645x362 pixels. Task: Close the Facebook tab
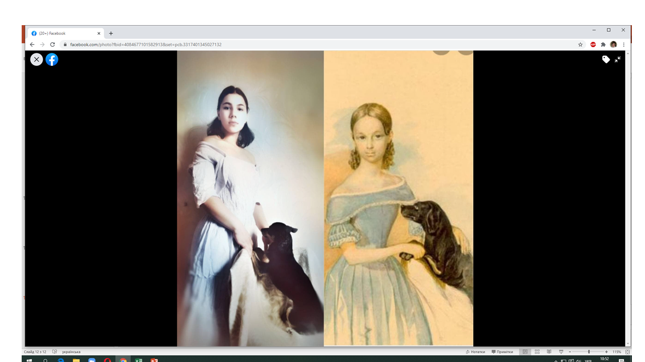(x=99, y=33)
